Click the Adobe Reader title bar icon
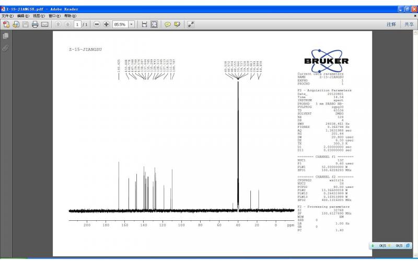The image size is (418, 261). 3,9
